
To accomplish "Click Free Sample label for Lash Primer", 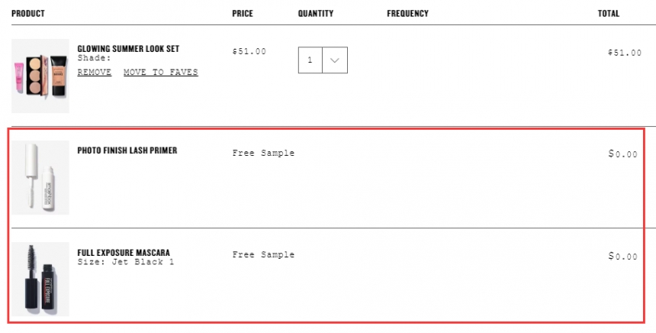I will 264,153.
